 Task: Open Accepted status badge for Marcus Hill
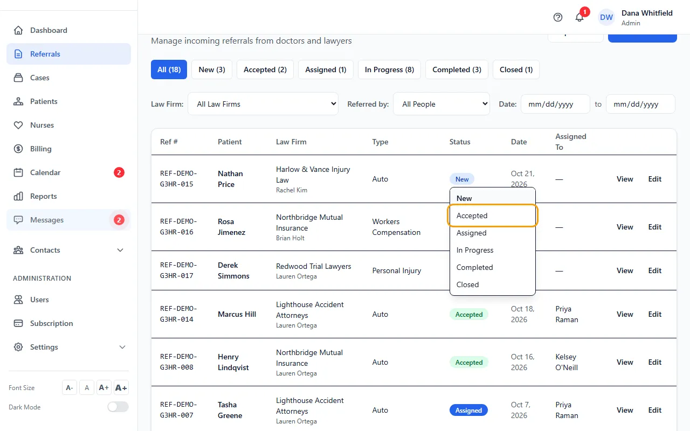click(x=469, y=315)
